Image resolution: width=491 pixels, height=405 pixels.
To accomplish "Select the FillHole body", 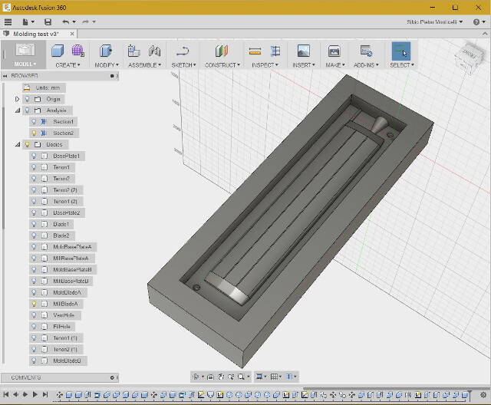I will [x=61, y=327].
